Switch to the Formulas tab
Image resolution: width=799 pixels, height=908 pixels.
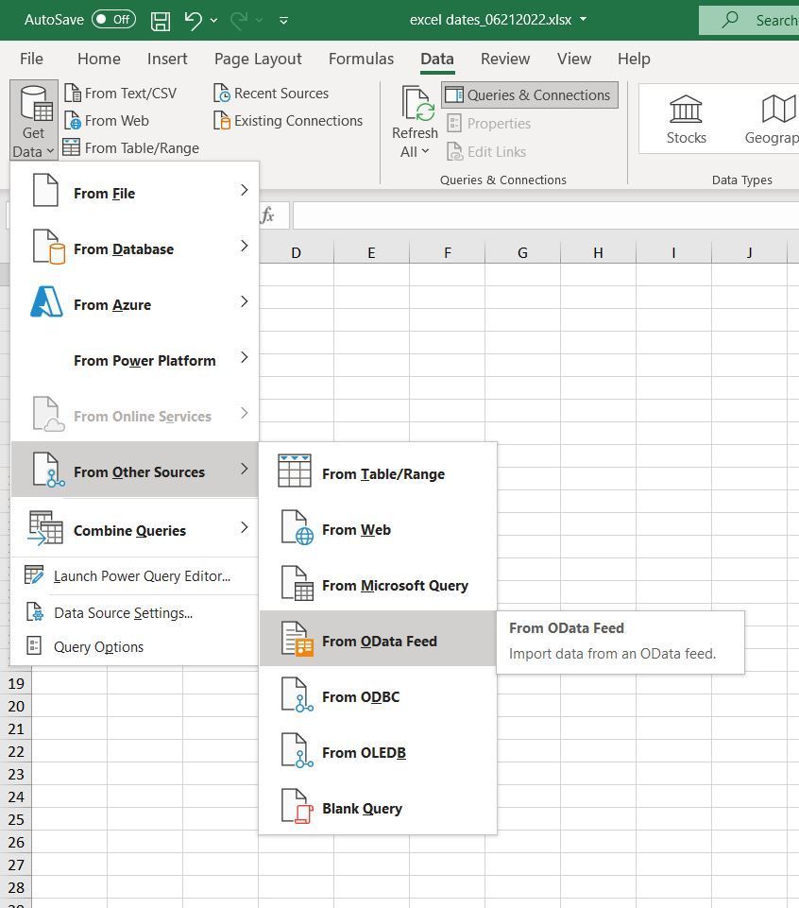pos(361,59)
